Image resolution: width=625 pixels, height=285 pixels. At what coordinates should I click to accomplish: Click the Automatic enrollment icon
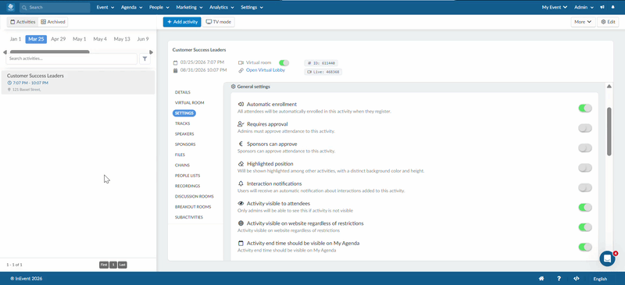[241, 105]
